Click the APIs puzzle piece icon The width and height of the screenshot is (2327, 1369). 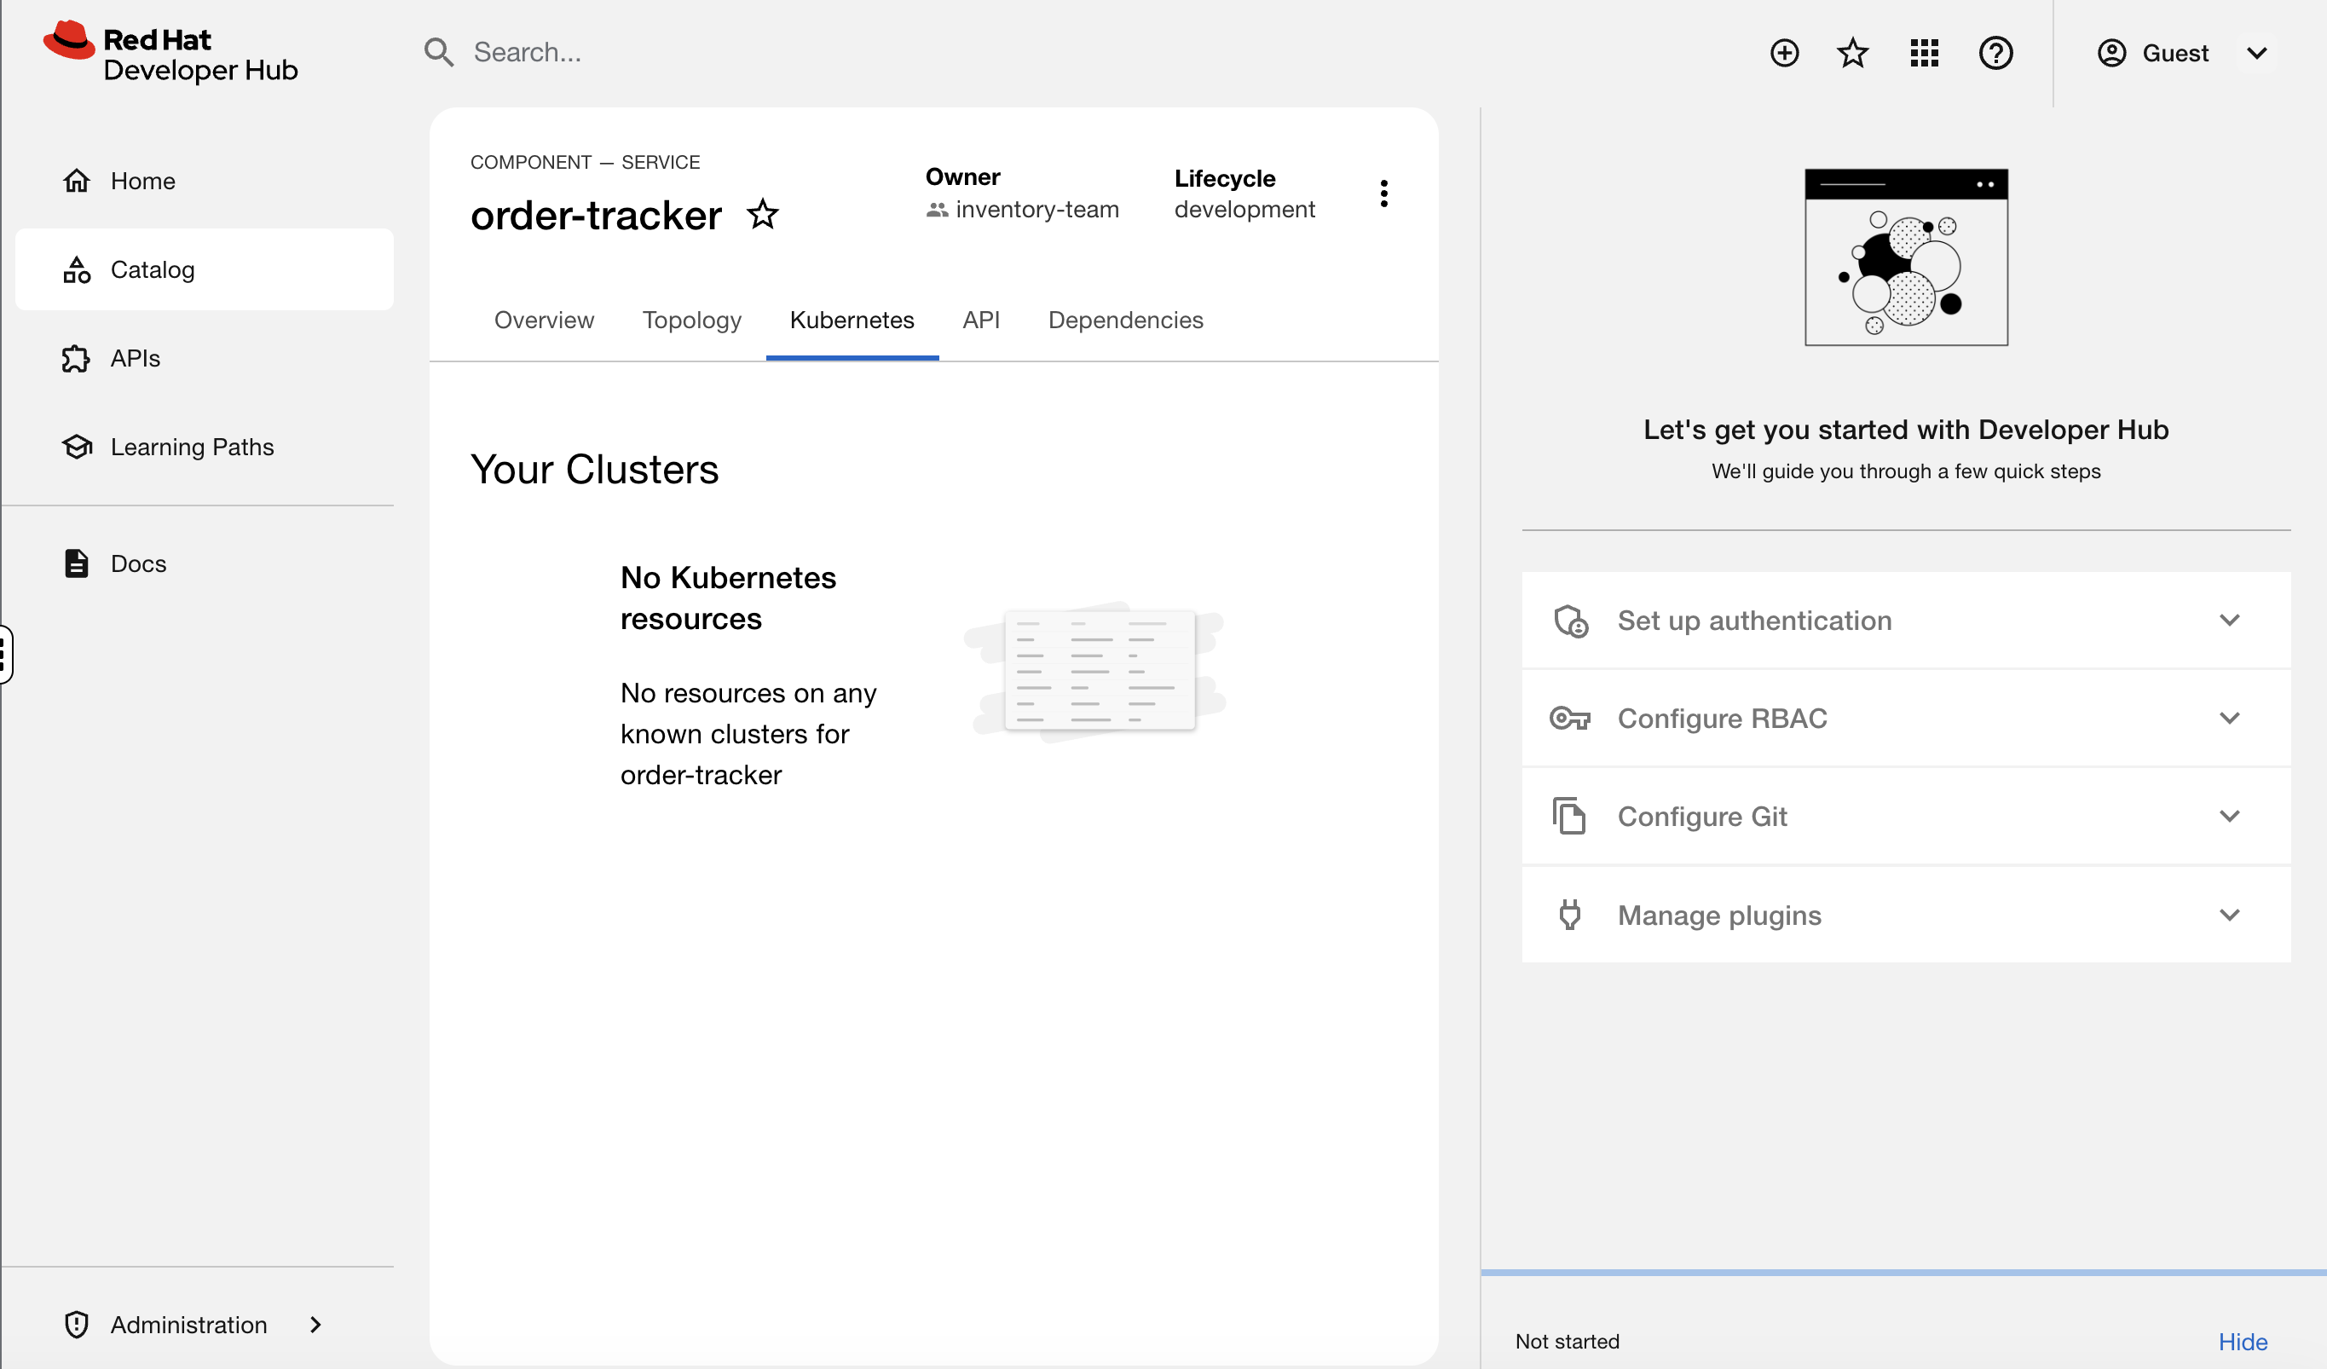tap(77, 358)
